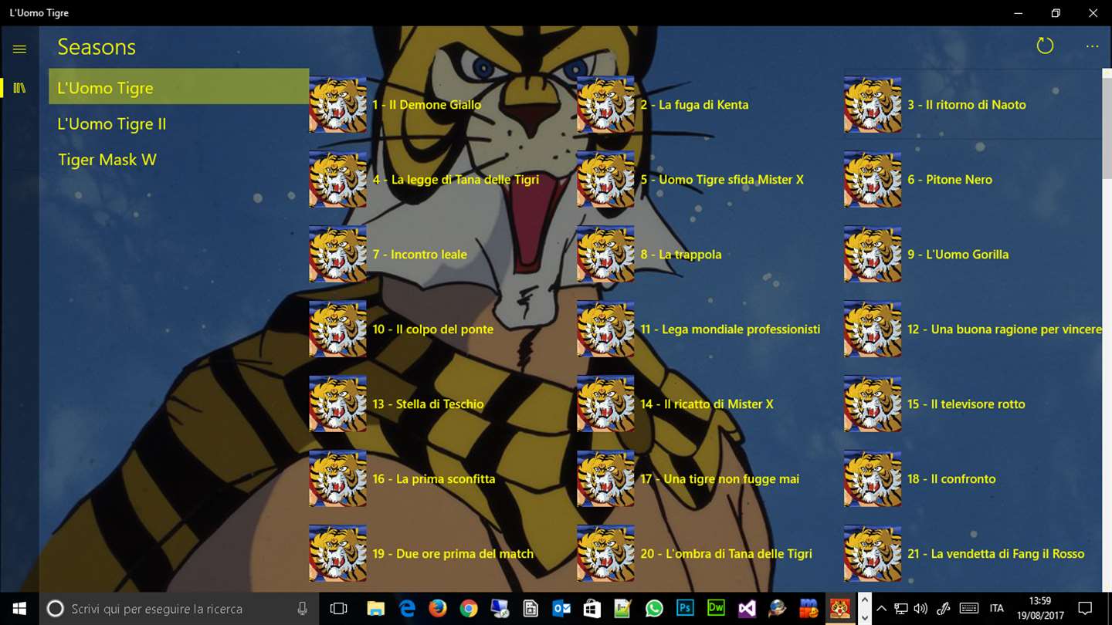The width and height of the screenshot is (1112, 625).
Task: Show hidden system tray icons
Action: (x=881, y=609)
